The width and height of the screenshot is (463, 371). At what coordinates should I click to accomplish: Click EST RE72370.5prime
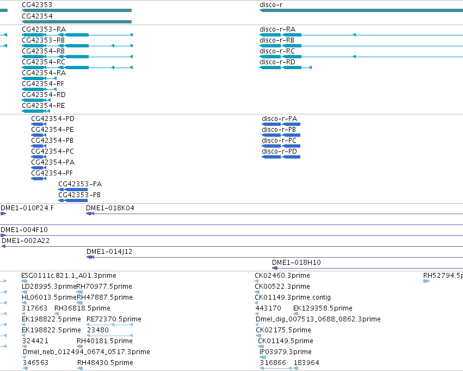pos(109,325)
